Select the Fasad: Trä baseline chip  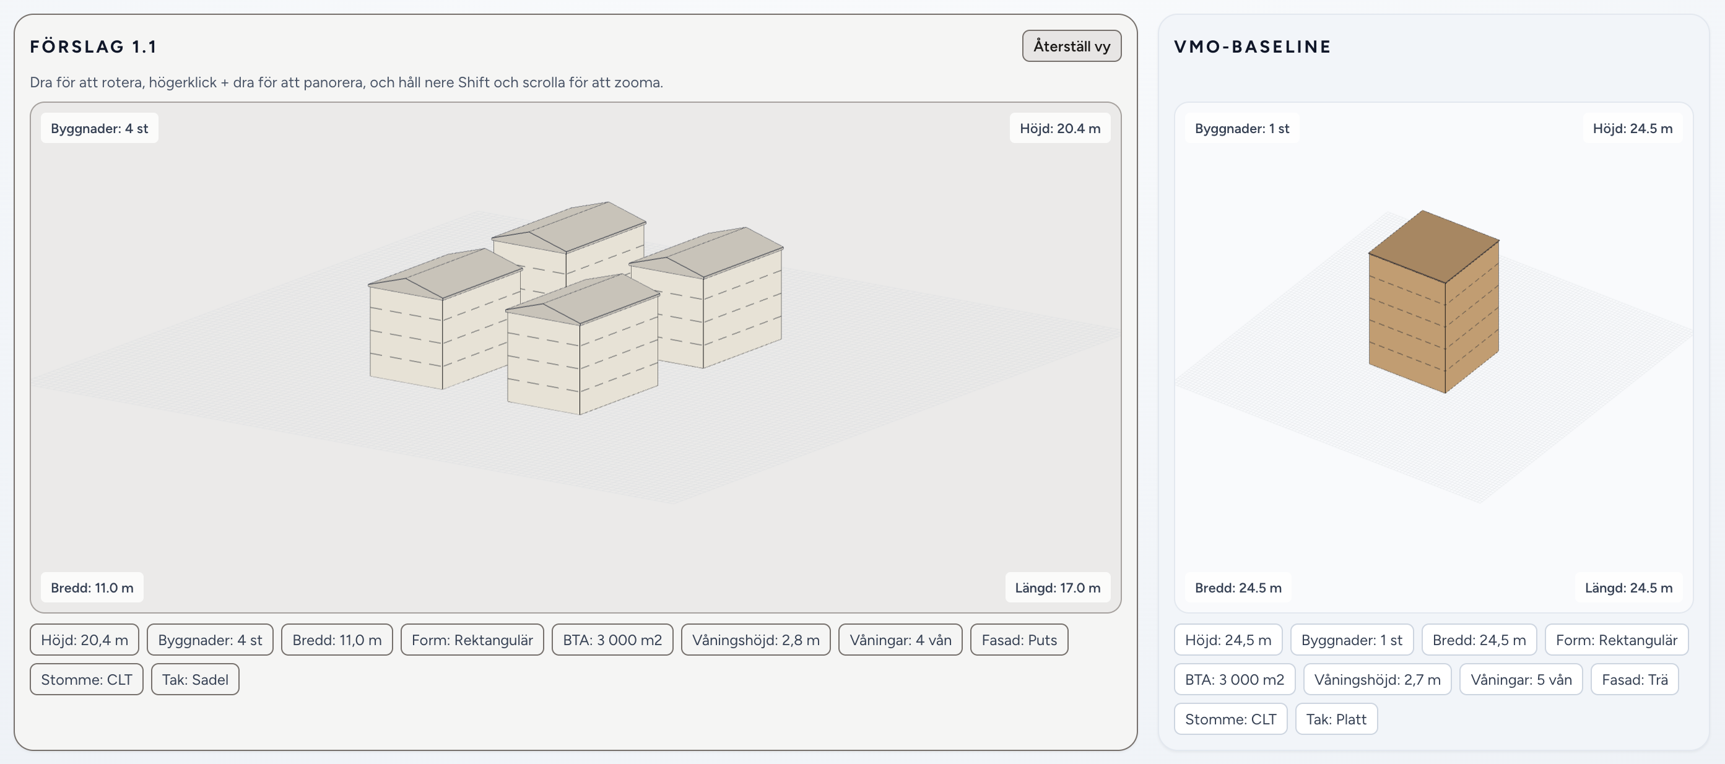tap(1635, 680)
